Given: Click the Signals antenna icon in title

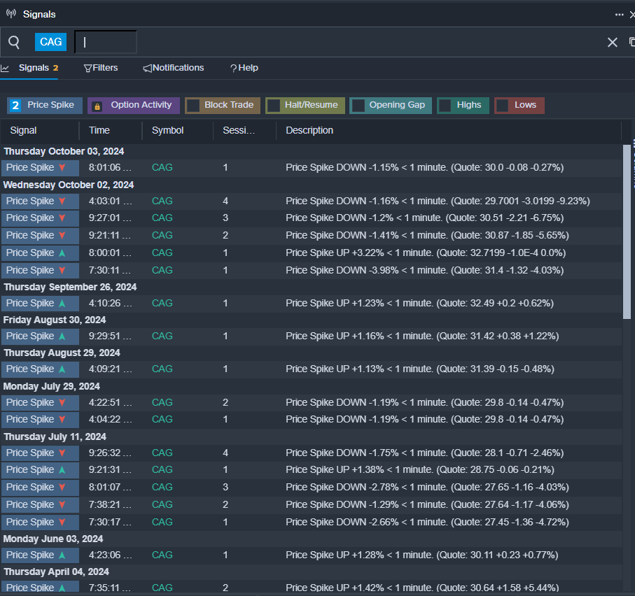Looking at the screenshot, I should click(x=11, y=14).
